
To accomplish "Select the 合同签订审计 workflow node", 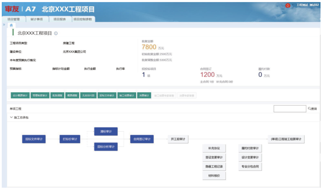I will [x=142, y=139].
